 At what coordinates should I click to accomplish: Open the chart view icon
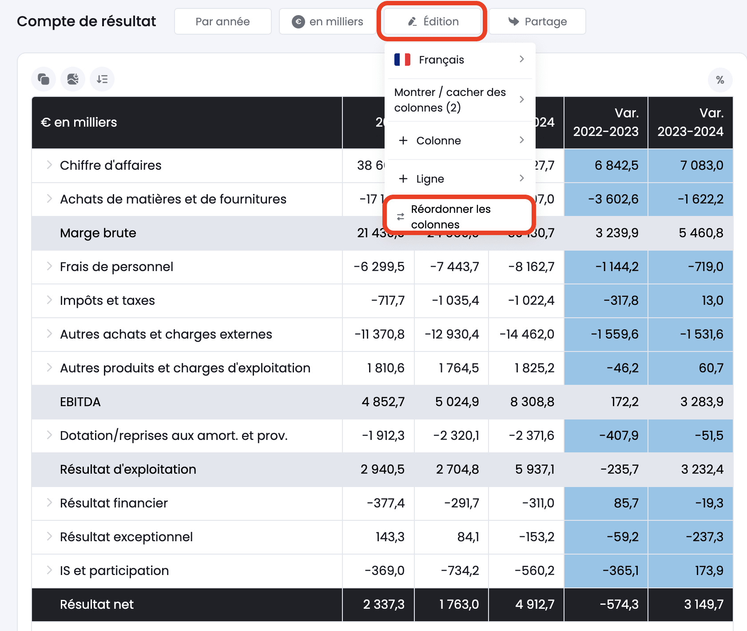coord(73,79)
